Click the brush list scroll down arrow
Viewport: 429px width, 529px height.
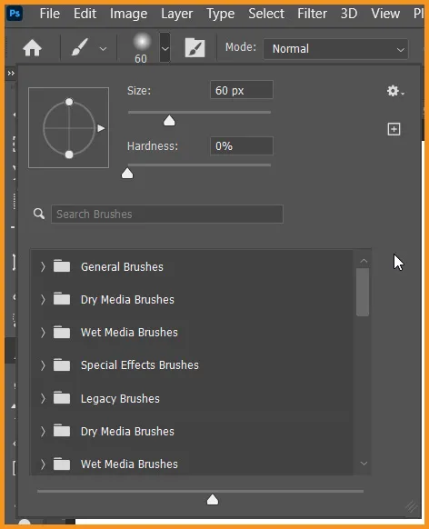pos(364,464)
